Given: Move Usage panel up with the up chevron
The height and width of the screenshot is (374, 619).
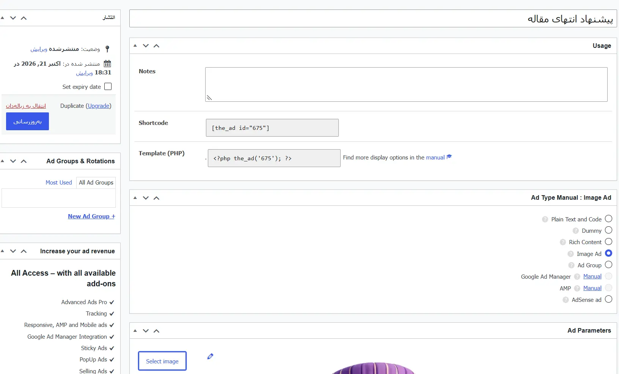Looking at the screenshot, I should coord(156,46).
